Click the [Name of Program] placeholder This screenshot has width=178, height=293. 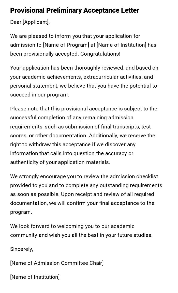[x=66, y=45]
